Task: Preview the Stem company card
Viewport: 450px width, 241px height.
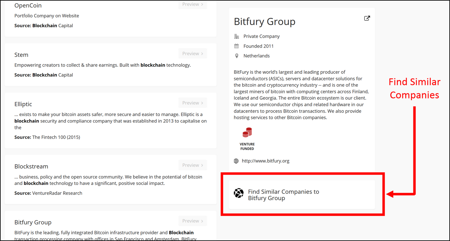Action: pos(193,54)
